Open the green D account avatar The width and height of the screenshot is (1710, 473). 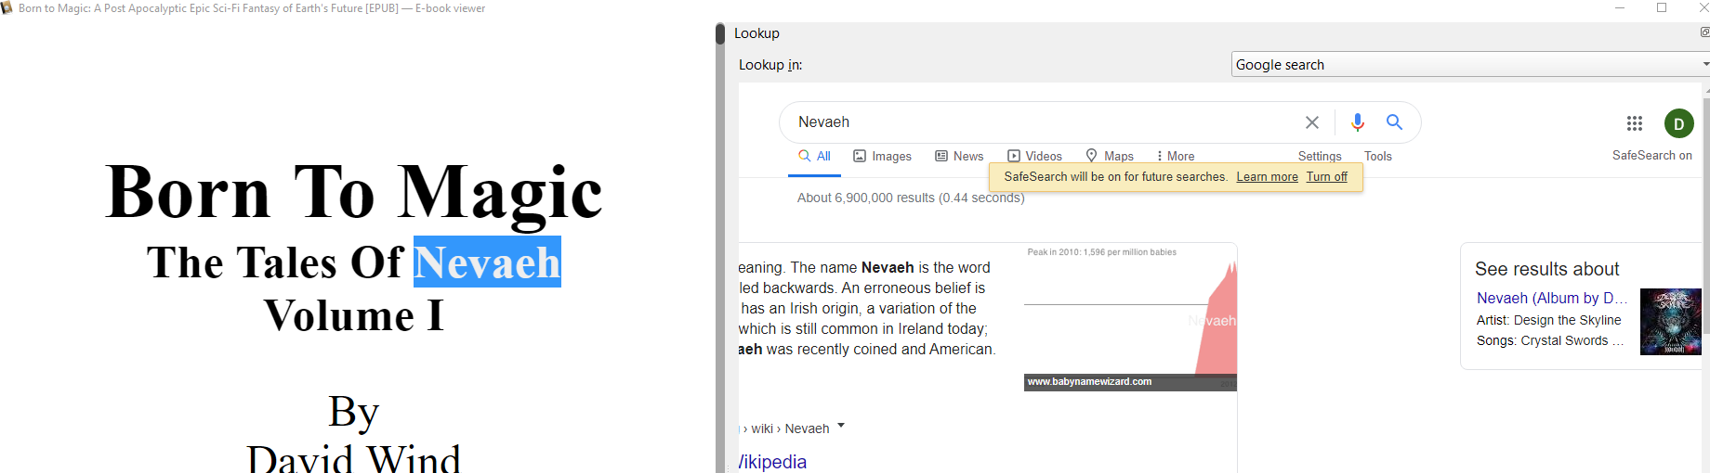pyautogui.click(x=1678, y=123)
